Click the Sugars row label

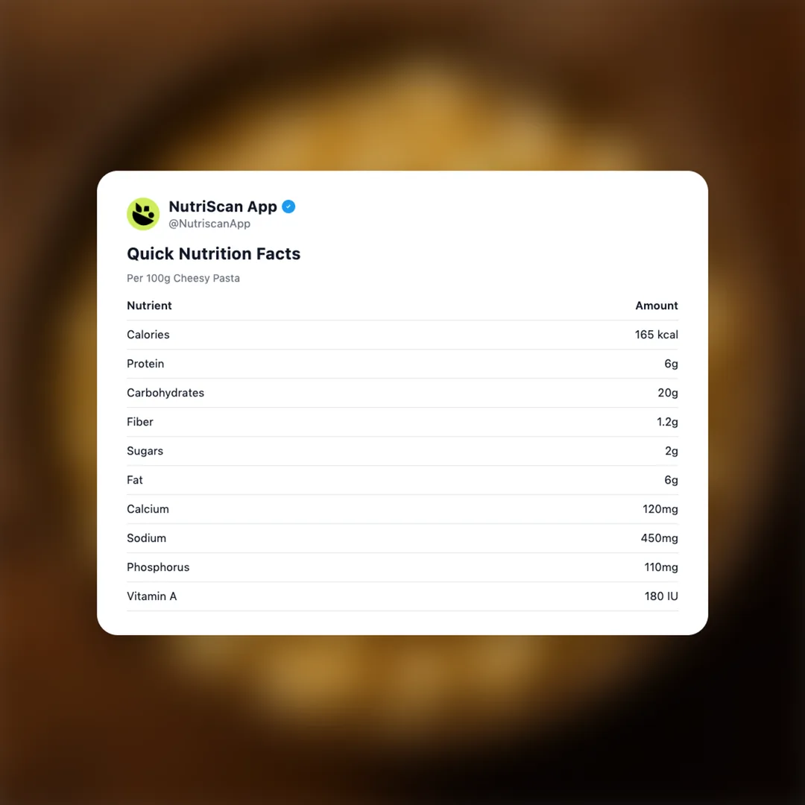click(x=145, y=451)
